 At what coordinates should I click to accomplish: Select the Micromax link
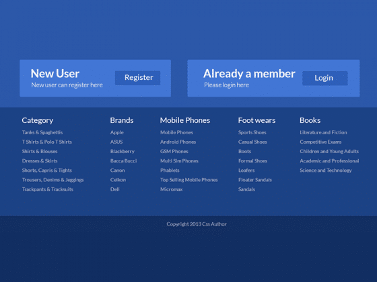[x=172, y=189]
